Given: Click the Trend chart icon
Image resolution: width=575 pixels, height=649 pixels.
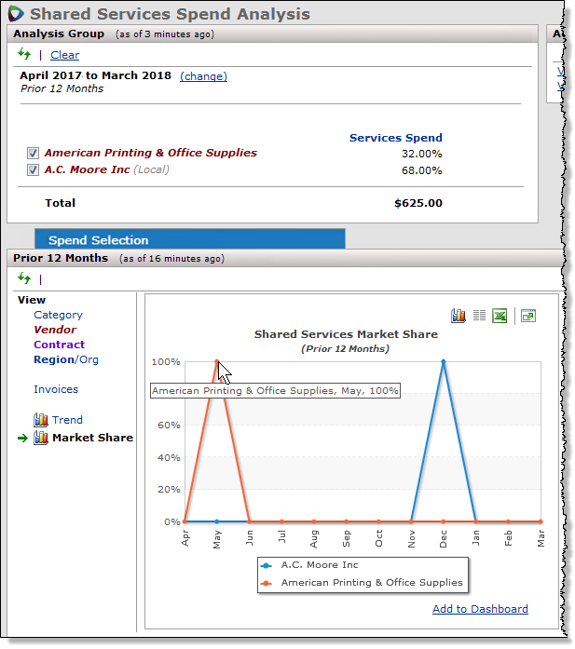Looking at the screenshot, I should [41, 420].
